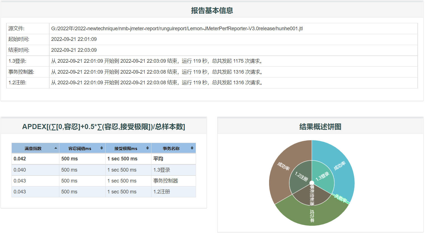
Task: Select the brown 成功率 outer ring segment
Action: click(x=283, y=166)
